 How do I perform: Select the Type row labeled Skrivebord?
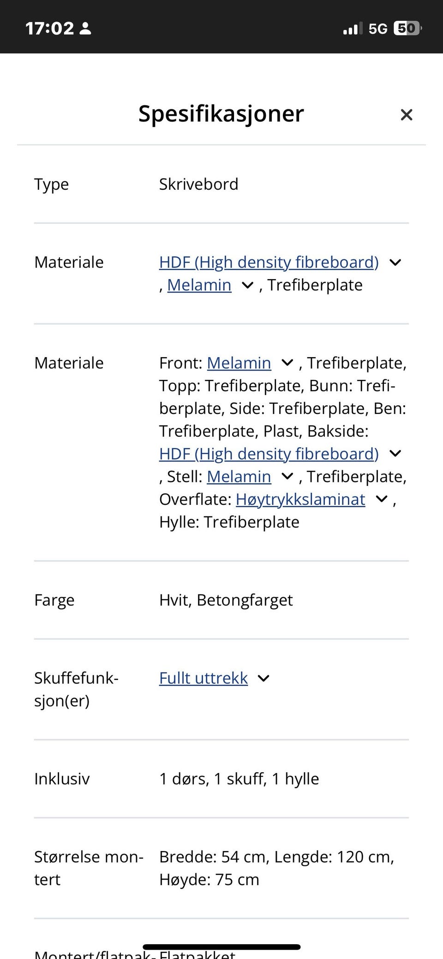coord(198,184)
